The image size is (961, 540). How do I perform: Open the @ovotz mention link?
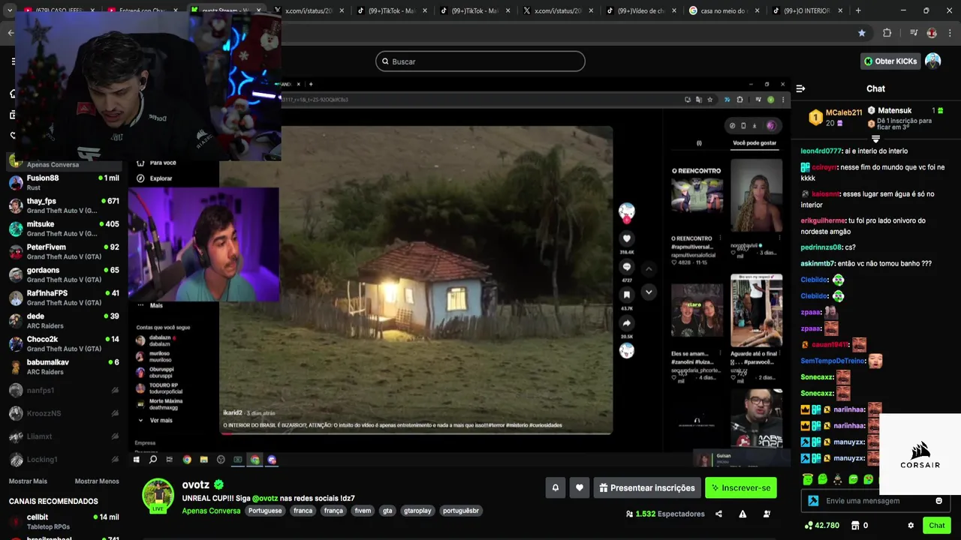pyautogui.click(x=265, y=498)
